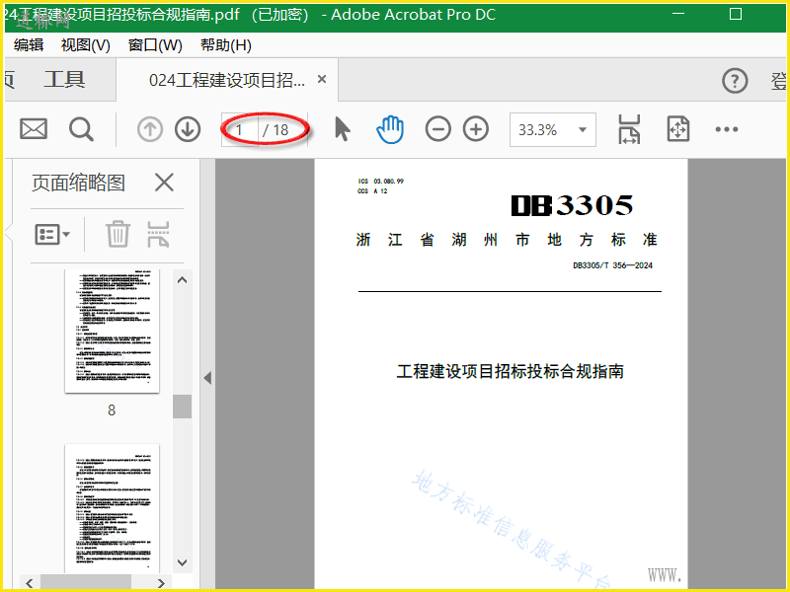Open the 编辑 menu
Screen dimensions: 790x592
tap(29, 44)
